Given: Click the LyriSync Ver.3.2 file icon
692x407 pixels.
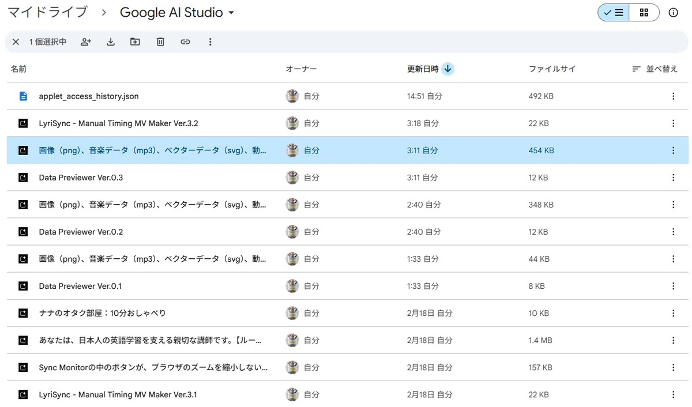Looking at the screenshot, I should [x=23, y=123].
